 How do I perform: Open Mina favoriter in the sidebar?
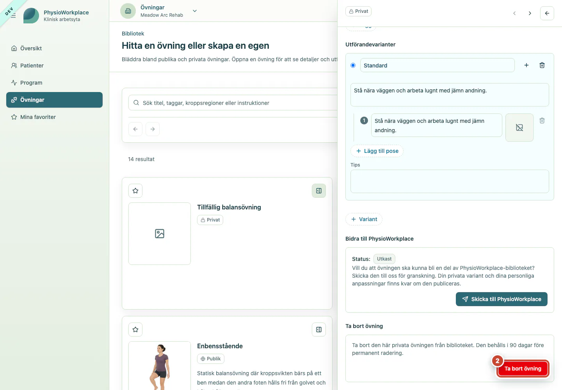(x=54, y=117)
